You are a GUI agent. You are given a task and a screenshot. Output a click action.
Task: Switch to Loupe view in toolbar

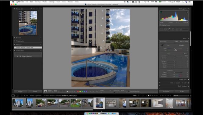coord(45,92)
